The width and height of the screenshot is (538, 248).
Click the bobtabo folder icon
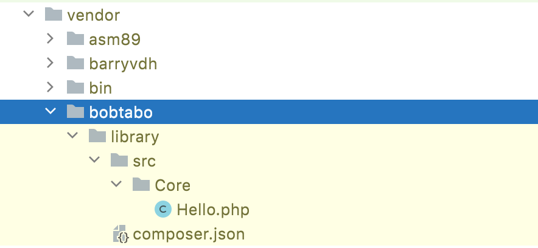click(x=75, y=112)
